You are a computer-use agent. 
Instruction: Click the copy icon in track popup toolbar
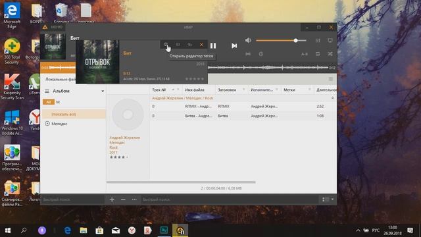[x=189, y=45]
